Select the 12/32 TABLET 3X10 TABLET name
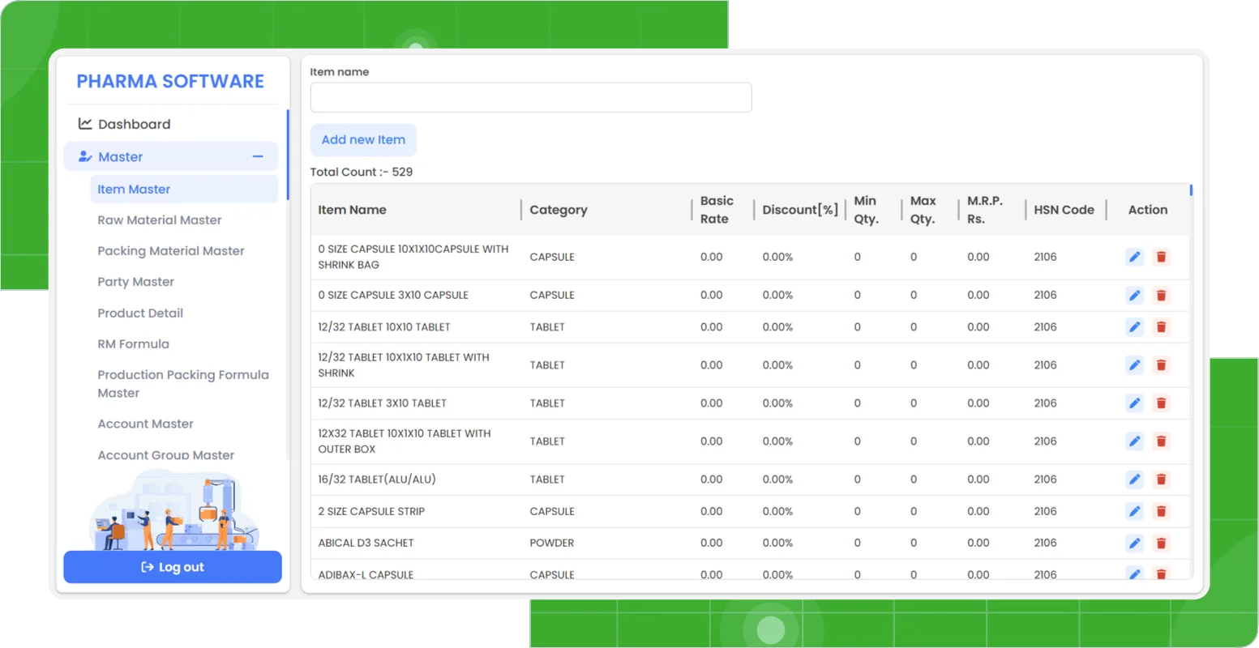Screen dimensions: 1259x648 (x=383, y=403)
